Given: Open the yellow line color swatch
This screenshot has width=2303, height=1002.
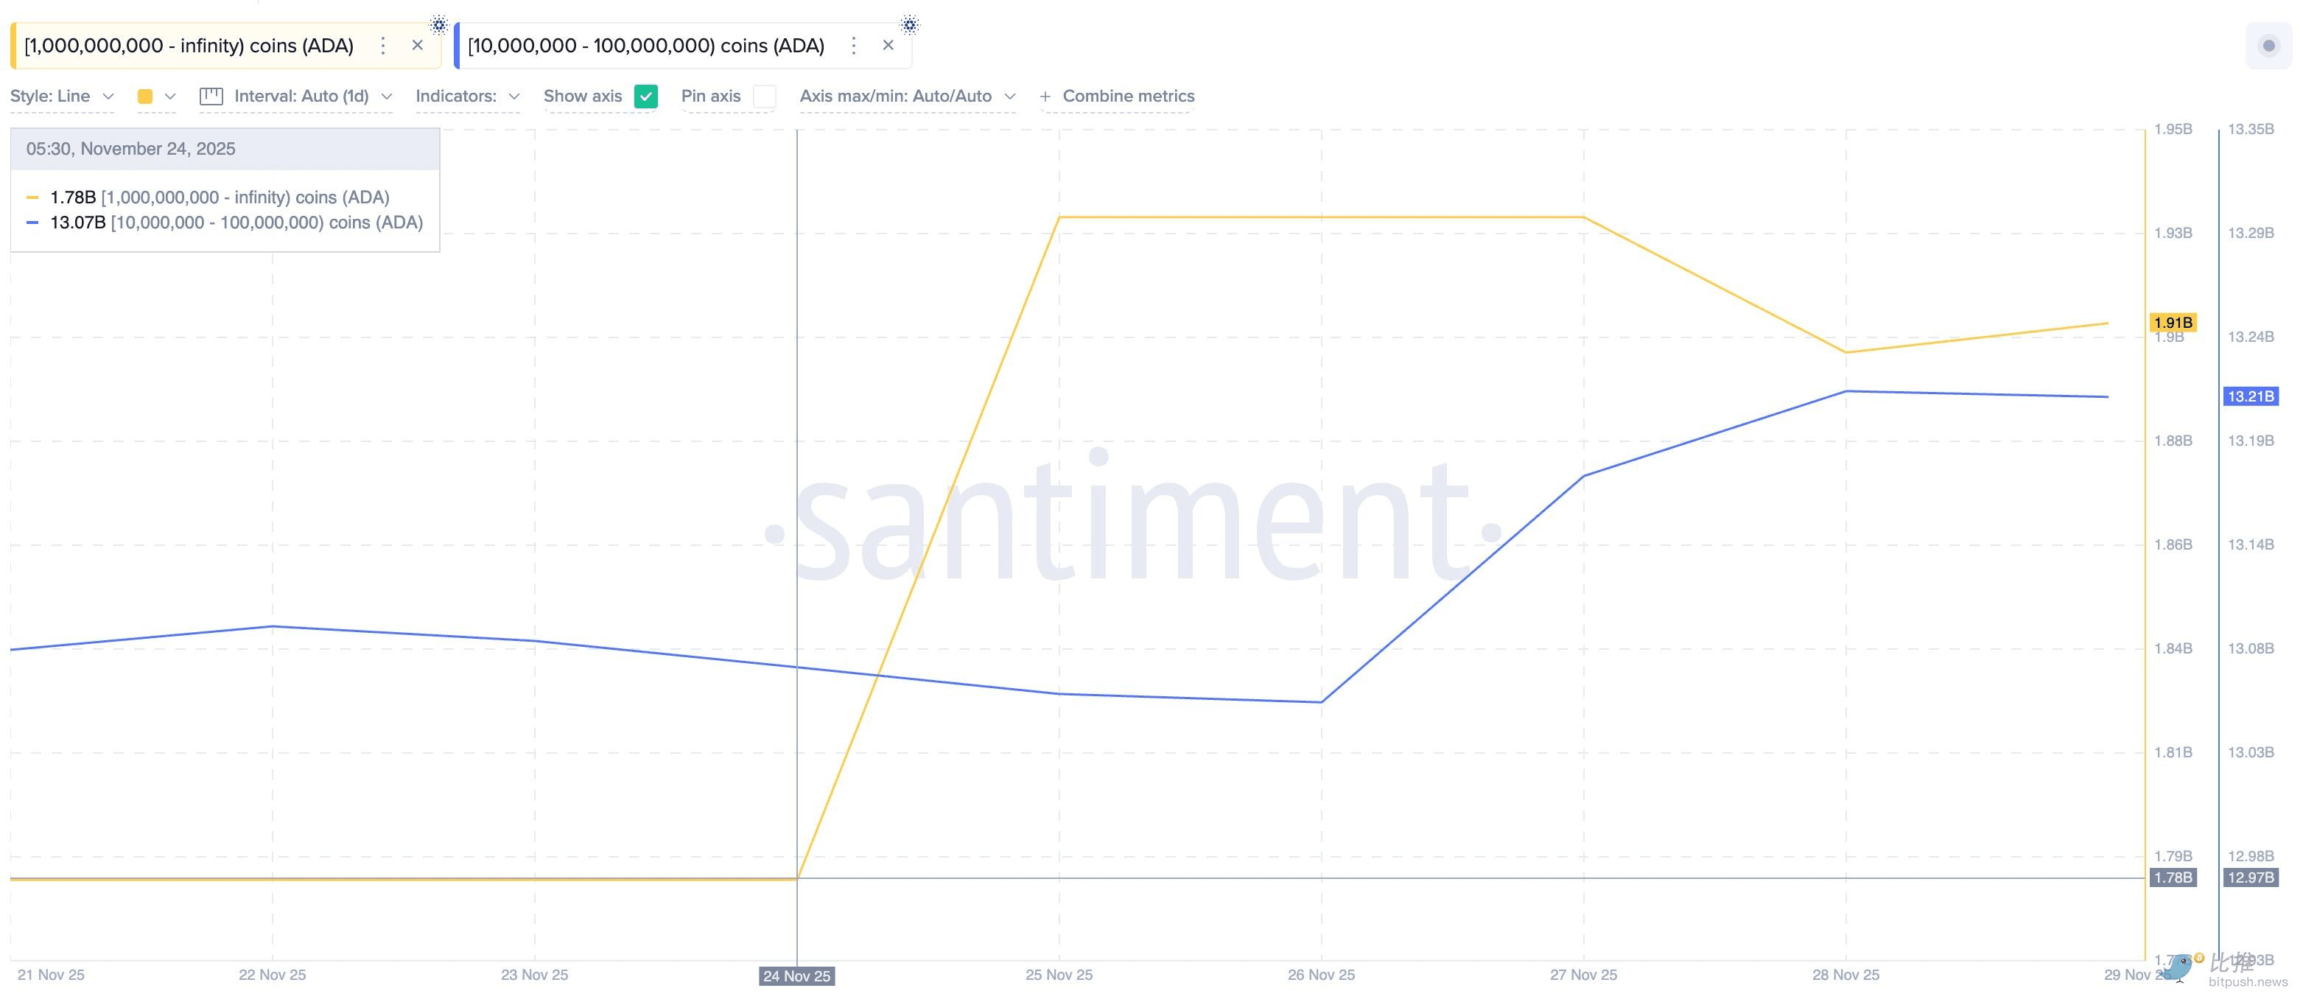Looking at the screenshot, I should (x=156, y=97).
